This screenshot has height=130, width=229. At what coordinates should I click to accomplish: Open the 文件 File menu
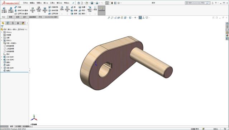[x=25, y=3]
